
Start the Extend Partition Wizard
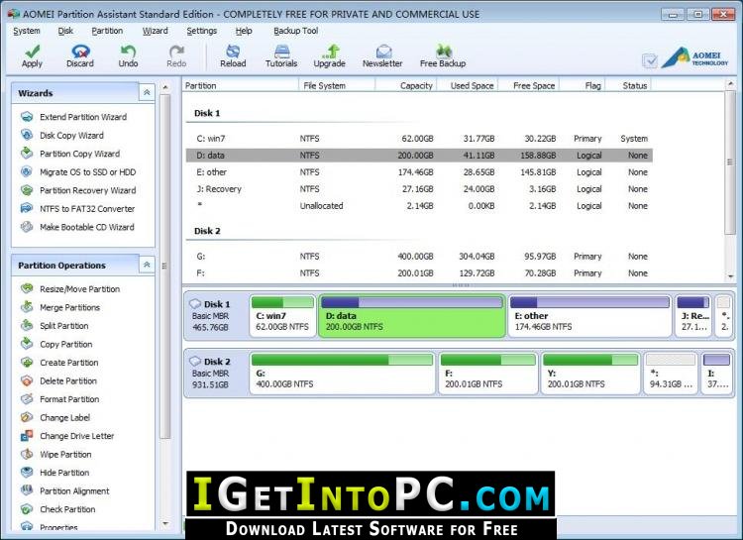(74, 117)
